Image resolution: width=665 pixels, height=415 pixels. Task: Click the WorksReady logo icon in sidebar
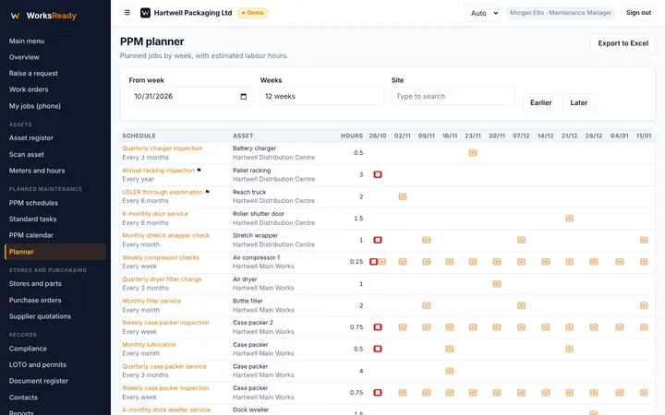pyautogui.click(x=16, y=16)
